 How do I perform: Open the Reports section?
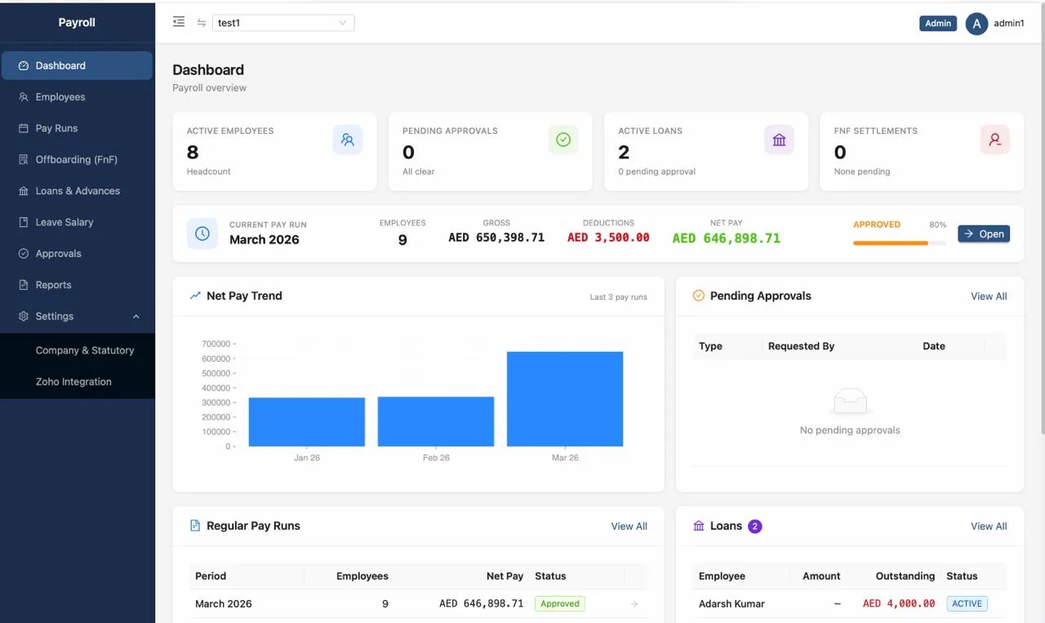(x=77, y=285)
